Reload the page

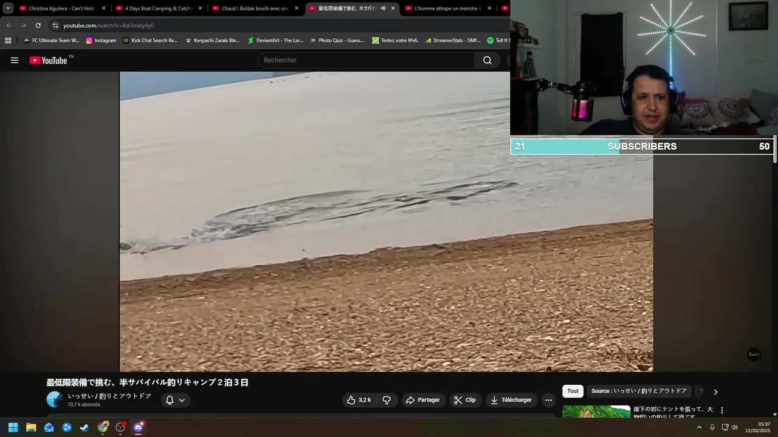coord(38,25)
